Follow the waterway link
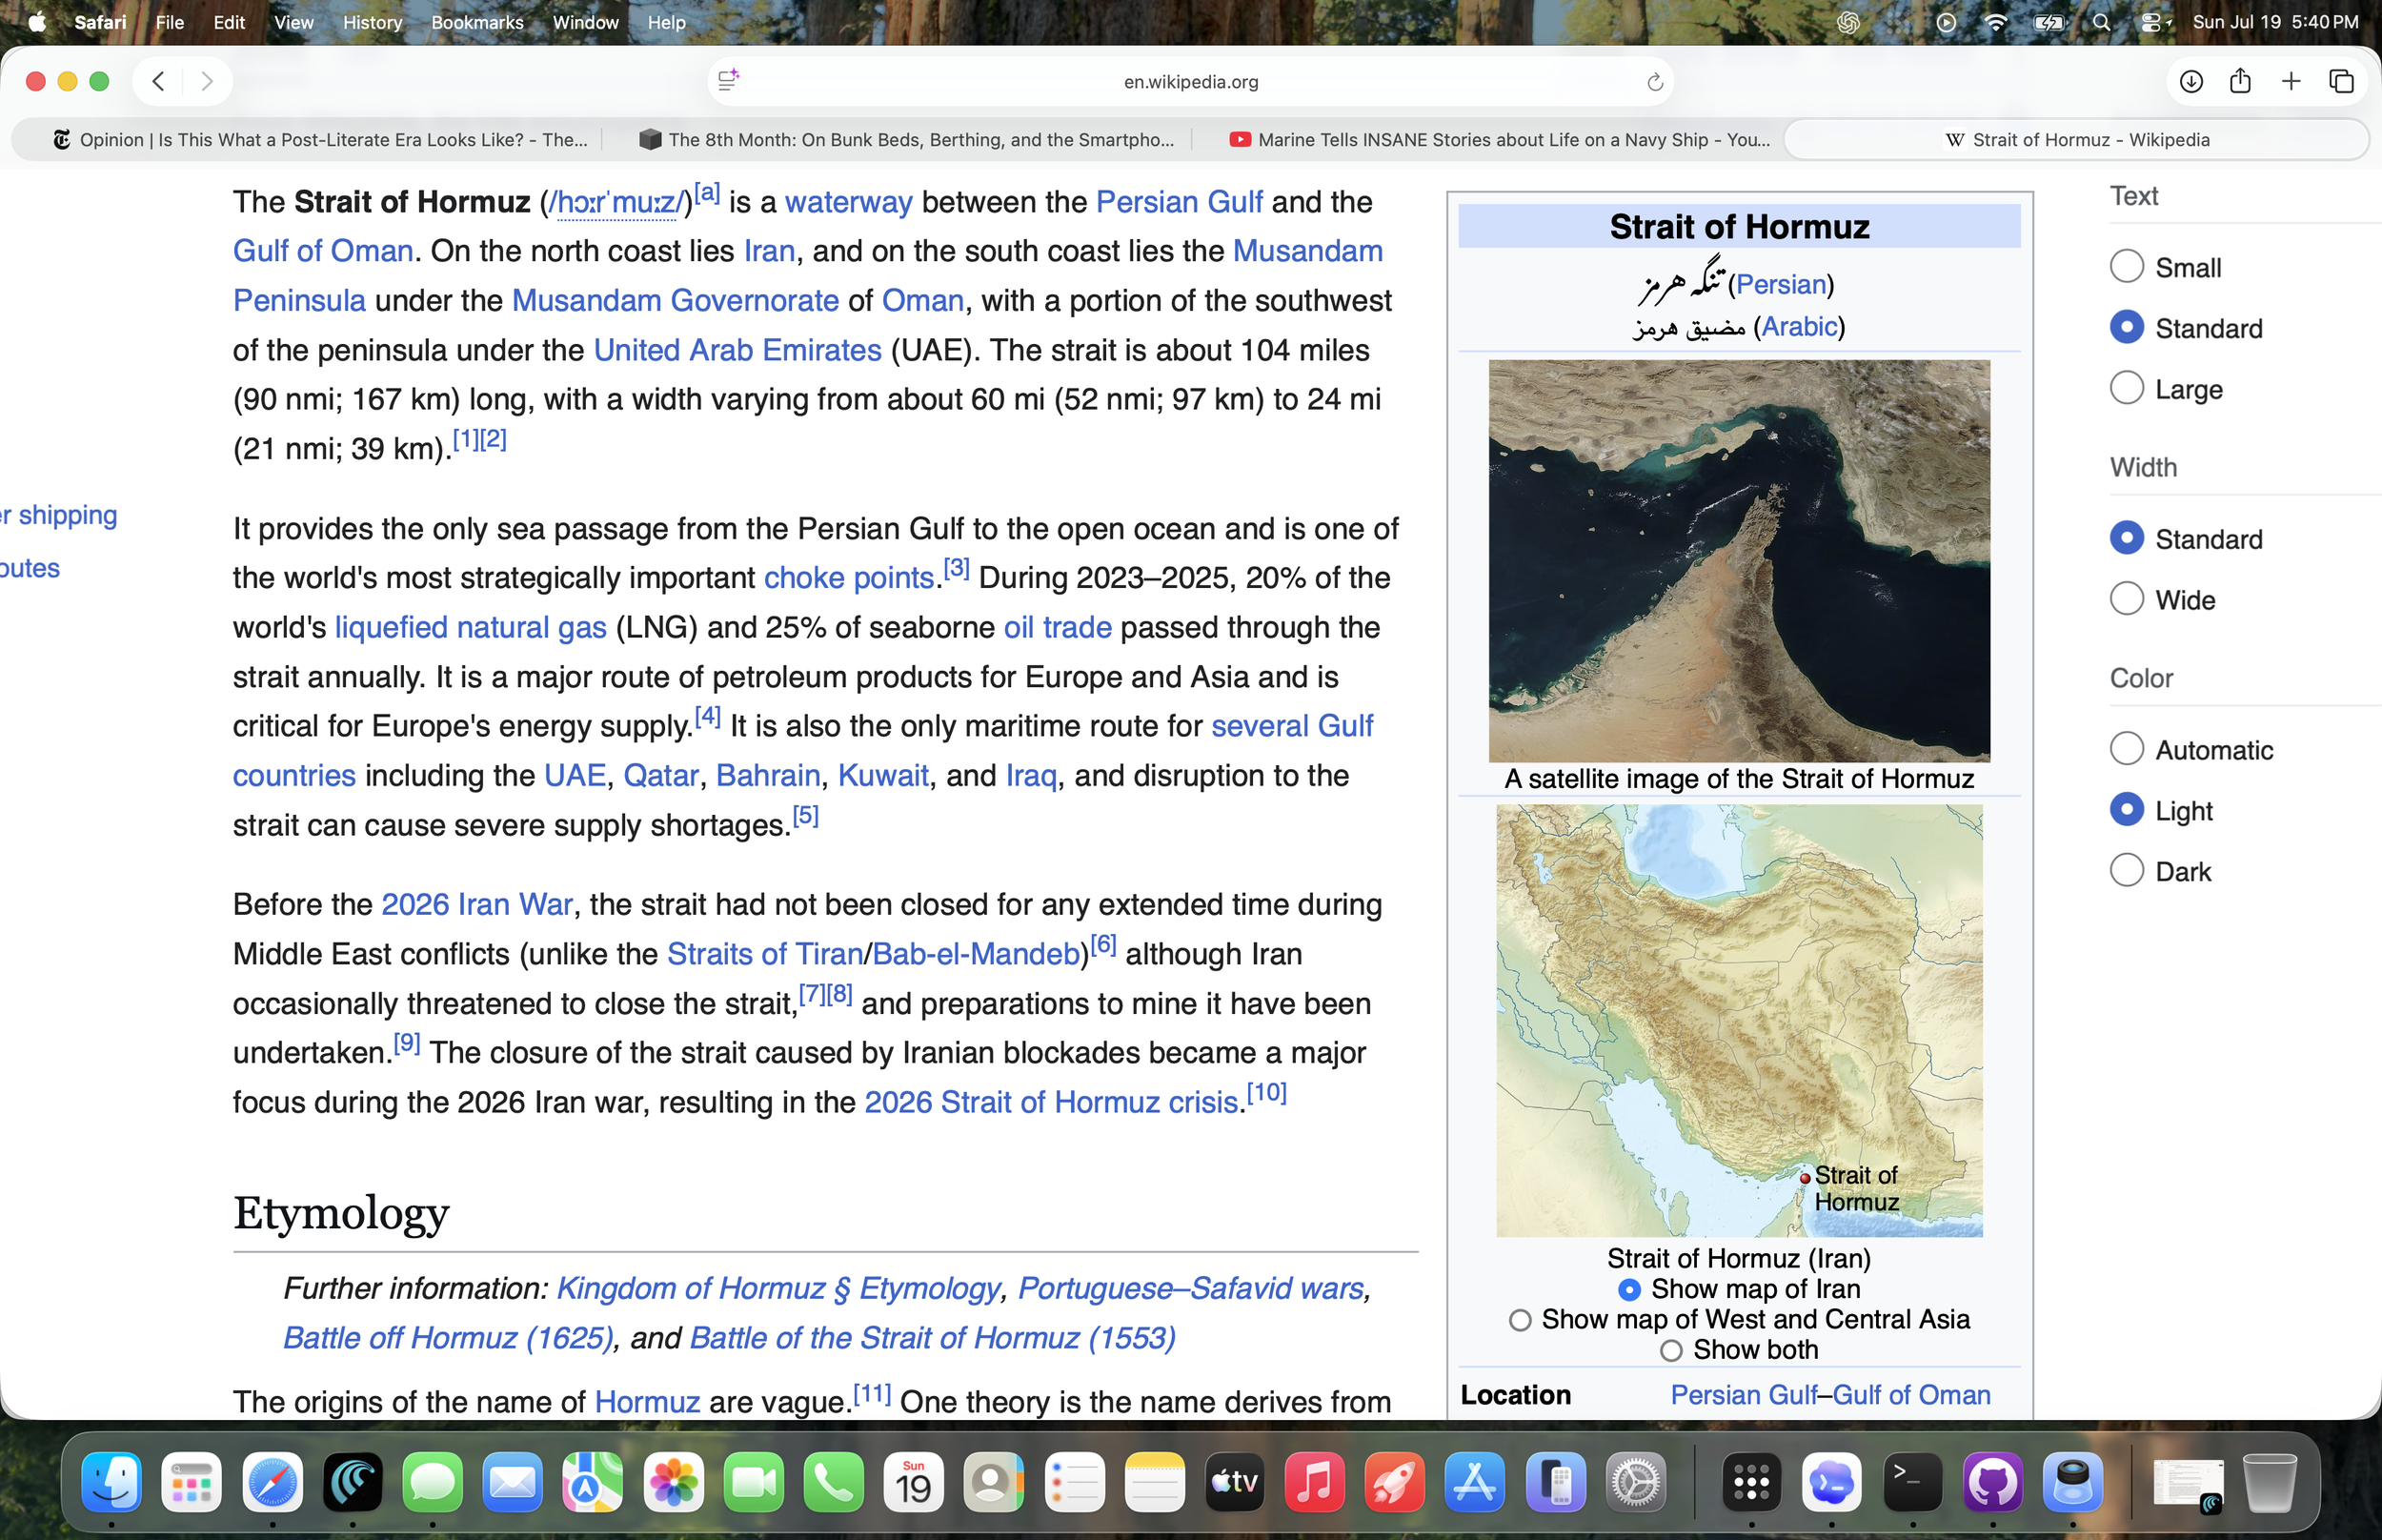Image resolution: width=2382 pixels, height=1540 pixels. point(848,202)
